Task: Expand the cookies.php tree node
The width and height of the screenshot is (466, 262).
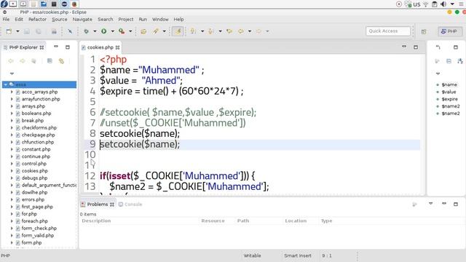Action: (x=12, y=171)
